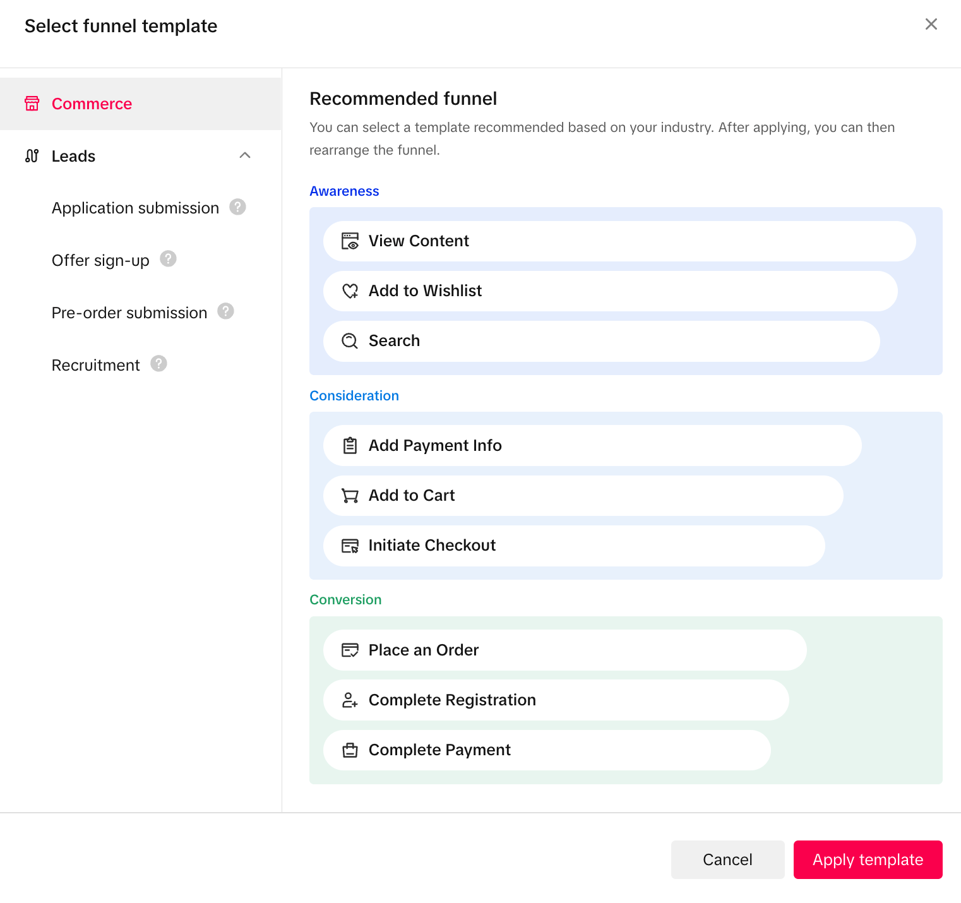Click the Complete Payment step
This screenshot has height=903, width=961.
coord(547,750)
